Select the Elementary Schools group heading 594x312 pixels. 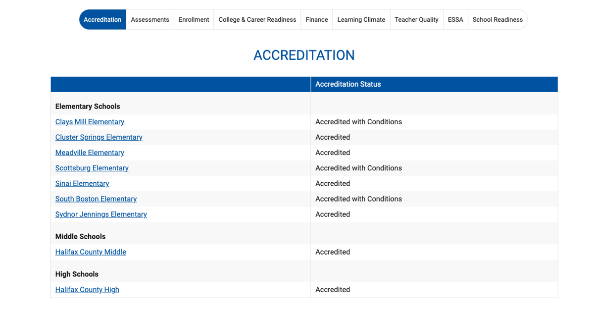click(88, 106)
